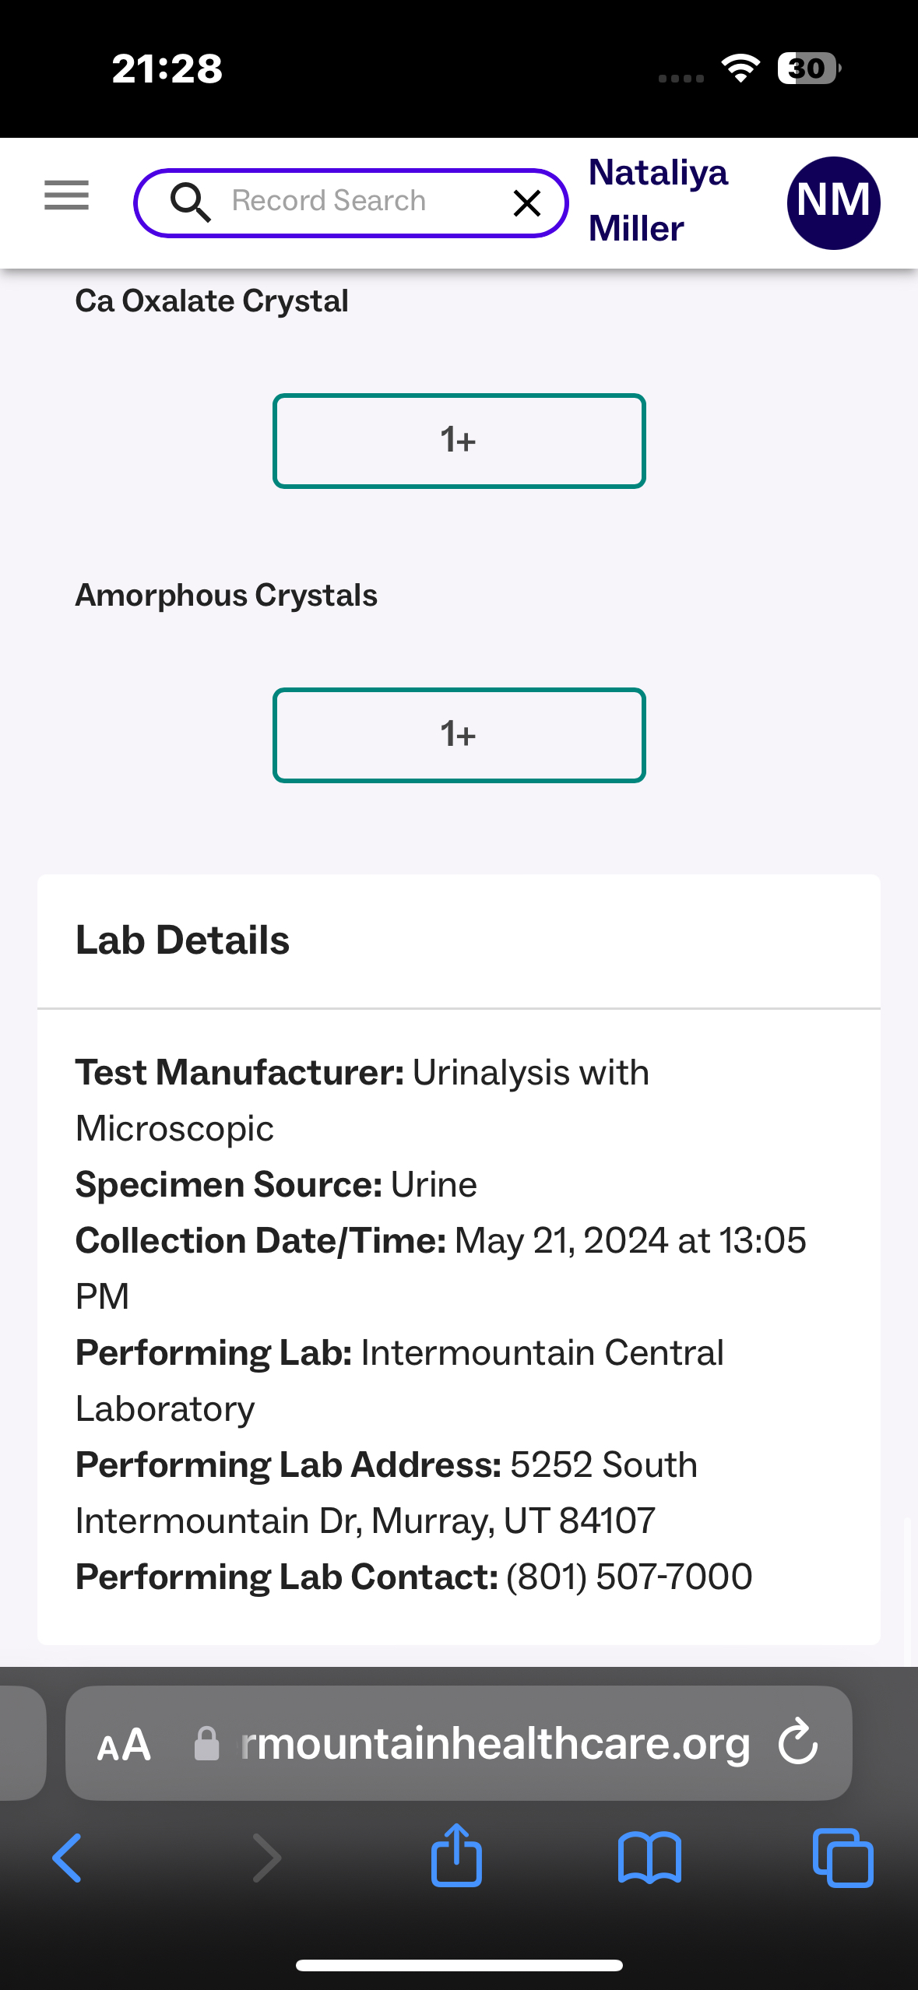Image resolution: width=918 pixels, height=1990 pixels.
Task: Select the Amorphous Crystals 1+ result
Action: (x=459, y=735)
